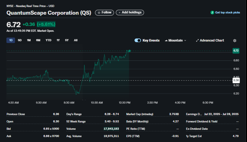Click the 52 Week Range value 3.40 - 9.52

(112, 122)
